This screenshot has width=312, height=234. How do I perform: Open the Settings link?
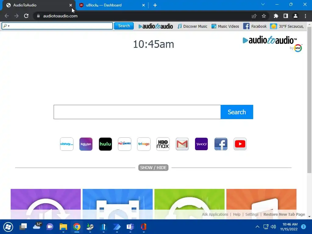click(252, 214)
